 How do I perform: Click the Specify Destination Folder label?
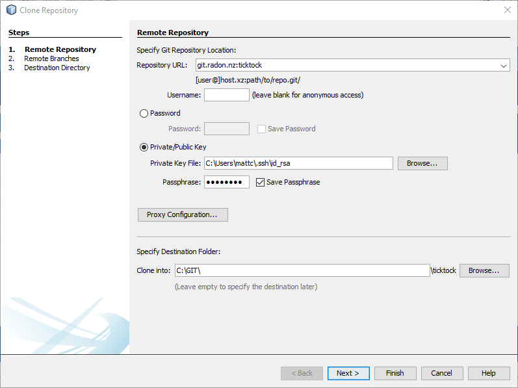(178, 252)
